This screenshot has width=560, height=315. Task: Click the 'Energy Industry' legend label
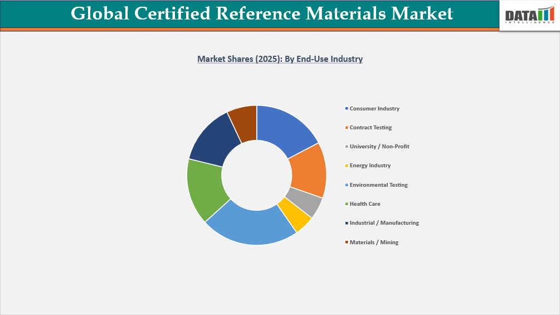[x=370, y=166]
